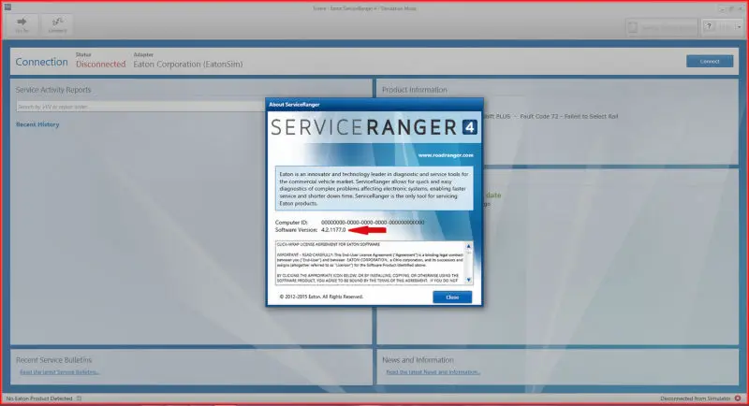Viewport: 749px width, 406px height.
Task: Open Read the latest News and Information link
Action: point(433,371)
